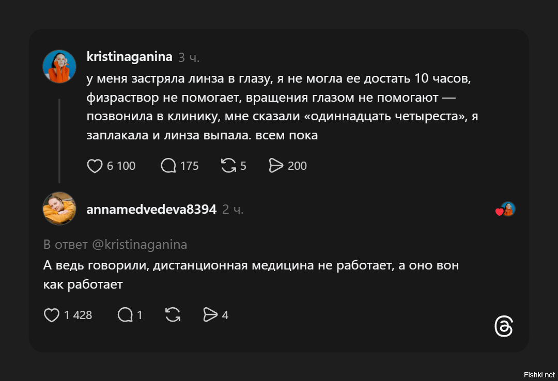The height and width of the screenshot is (381, 558).
Task: Open kristinaganina's profile picture
Action: coord(59,66)
